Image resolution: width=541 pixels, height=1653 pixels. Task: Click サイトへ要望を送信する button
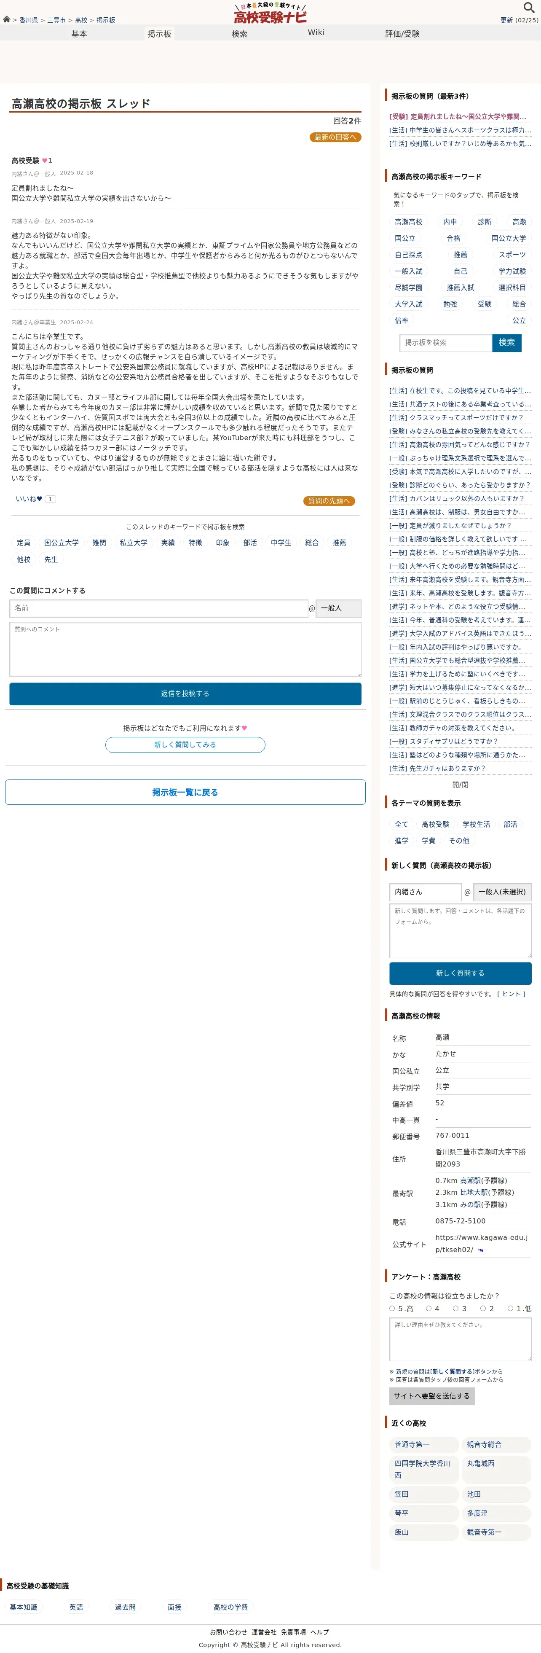click(x=432, y=1396)
